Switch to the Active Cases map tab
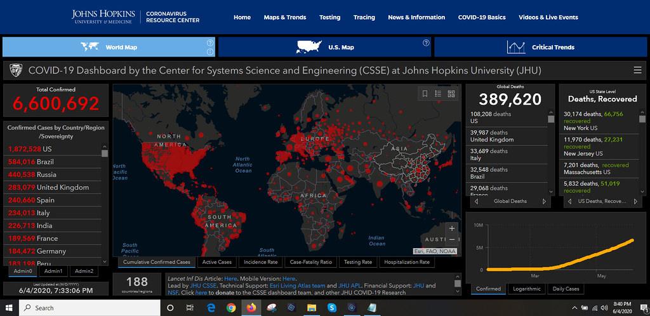 pos(216,261)
